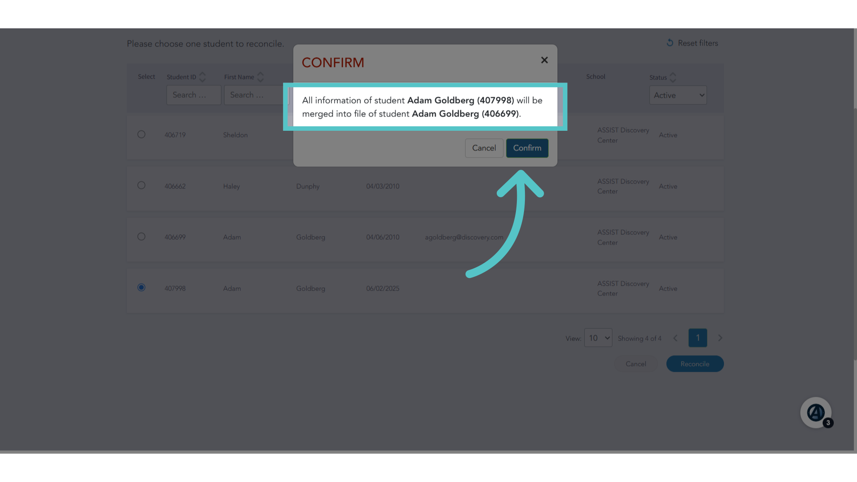857x482 pixels.
Task: Click first name Haley
Action: pos(232,187)
